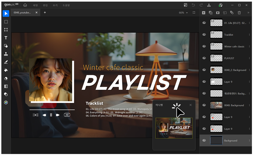Choose the Brush tool
This screenshot has width=253, height=156.
(x=6, y=62)
